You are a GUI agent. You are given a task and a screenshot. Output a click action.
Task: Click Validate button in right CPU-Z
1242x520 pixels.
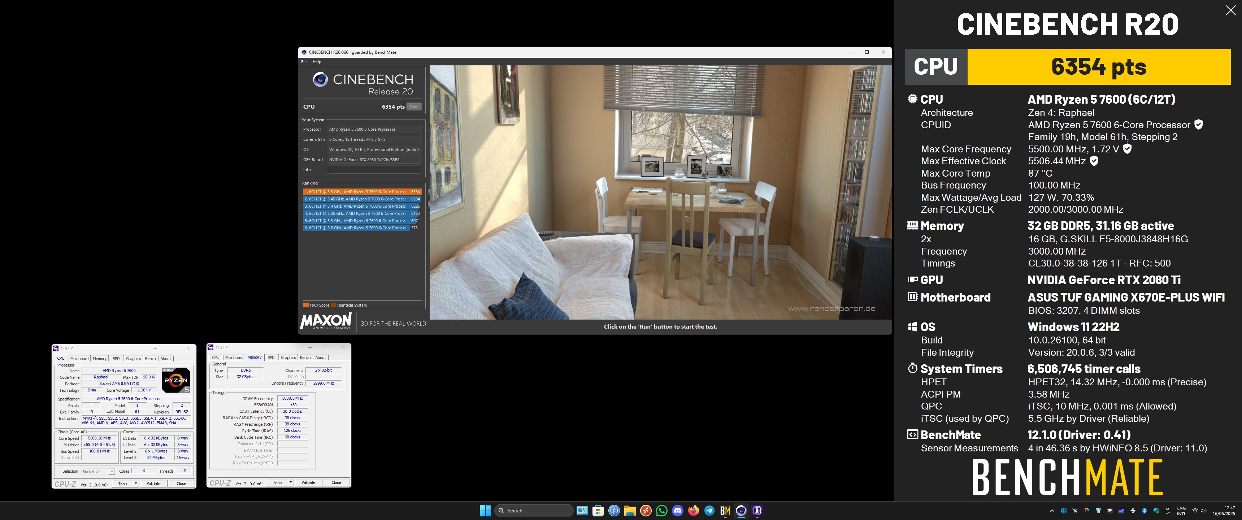308,482
